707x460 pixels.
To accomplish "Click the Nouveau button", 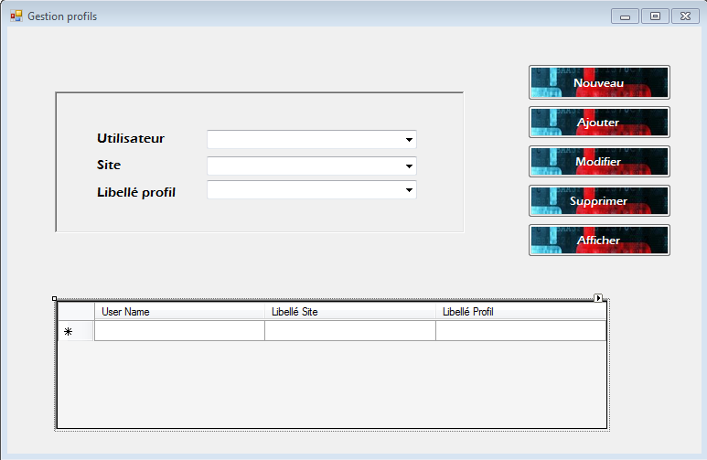I will point(599,82).
